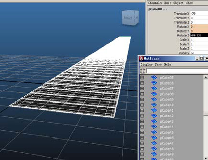Click the mesh icon beside pCube36
208x160 pixels.
(154, 83)
